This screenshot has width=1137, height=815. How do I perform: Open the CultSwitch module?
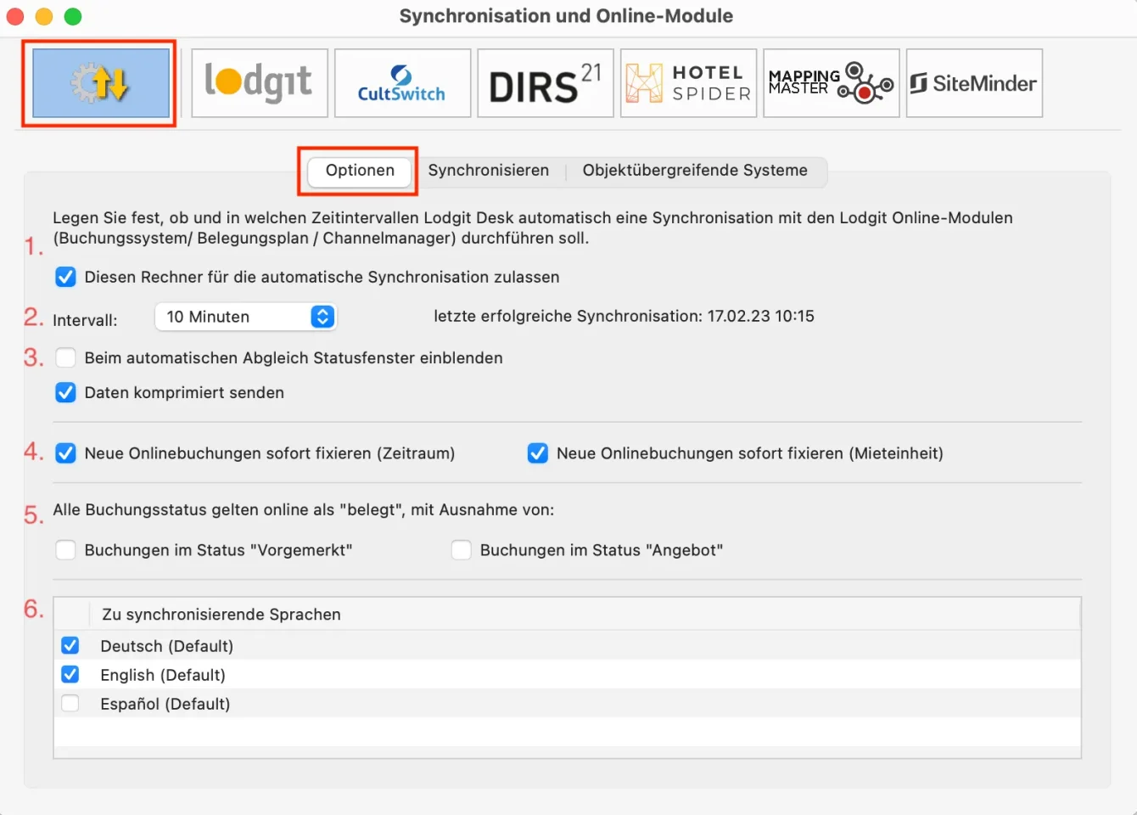click(x=402, y=83)
